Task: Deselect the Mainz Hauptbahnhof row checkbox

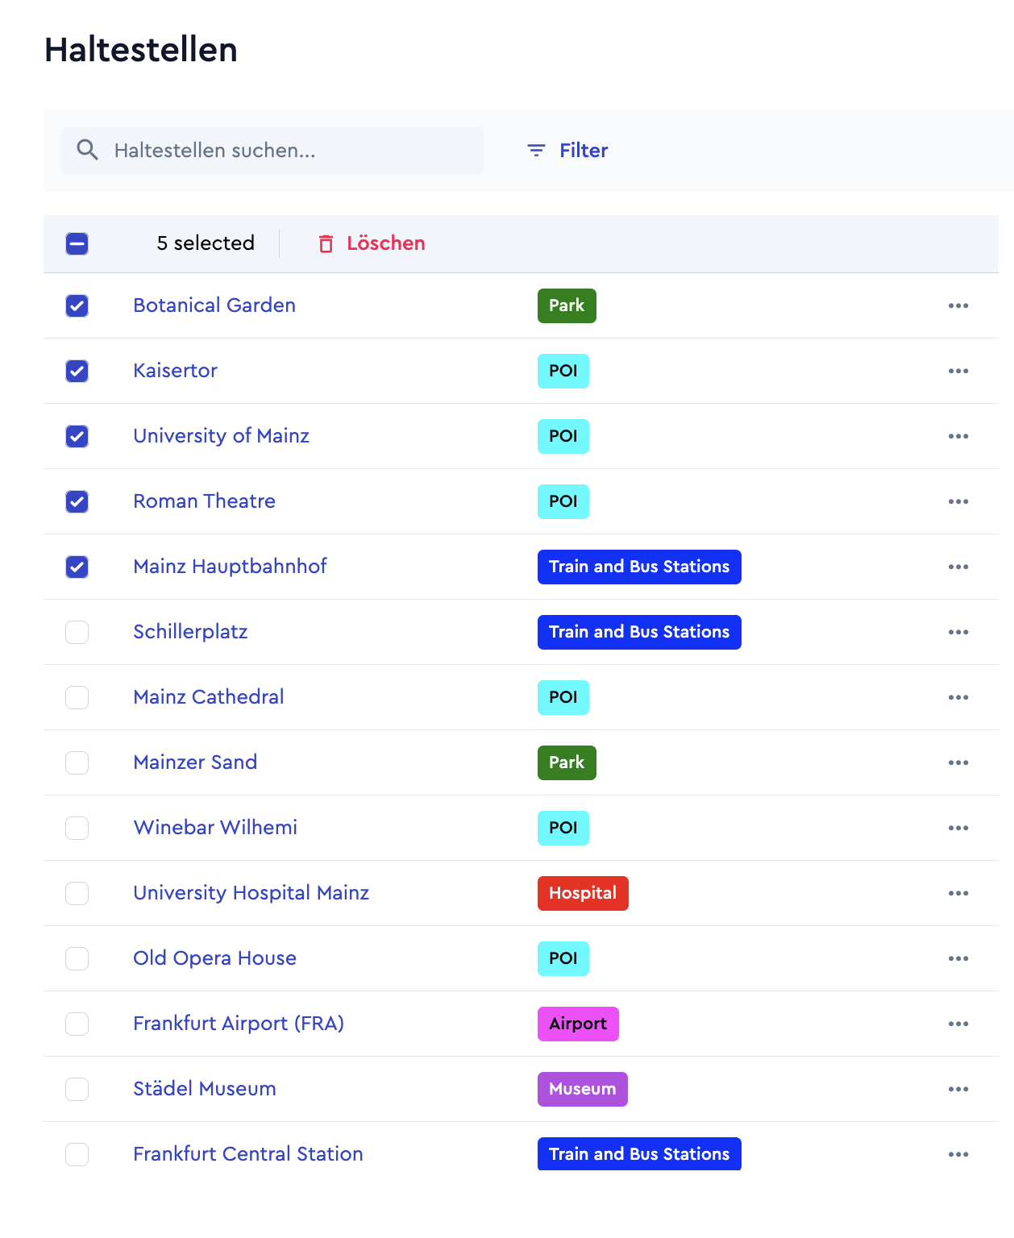Action: [x=77, y=567]
